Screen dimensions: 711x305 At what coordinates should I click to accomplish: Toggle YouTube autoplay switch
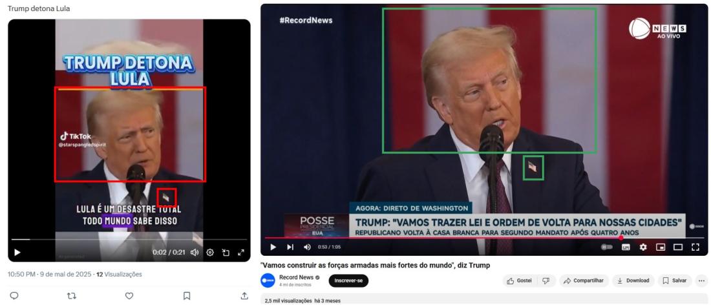pos(607,247)
